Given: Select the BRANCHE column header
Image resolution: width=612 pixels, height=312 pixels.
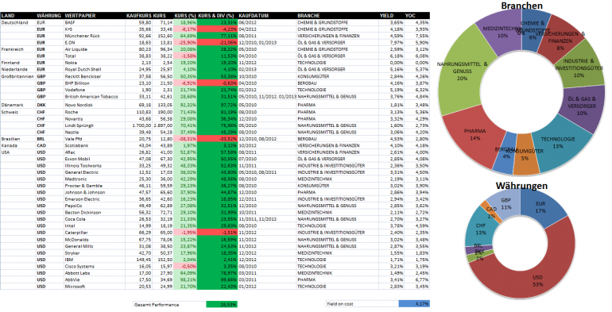Looking at the screenshot, I should (308, 16).
